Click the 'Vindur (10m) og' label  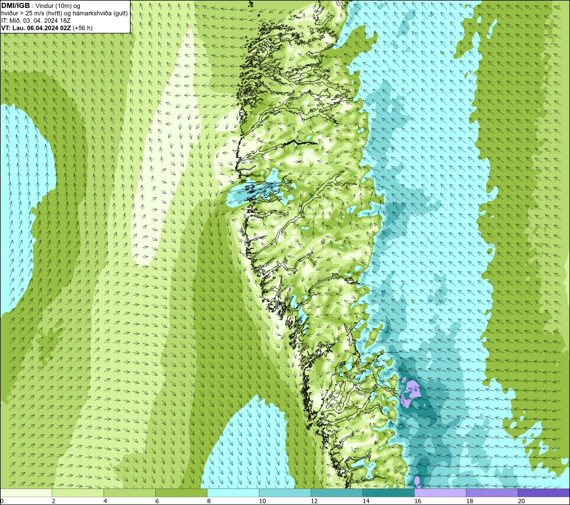coord(58,6)
